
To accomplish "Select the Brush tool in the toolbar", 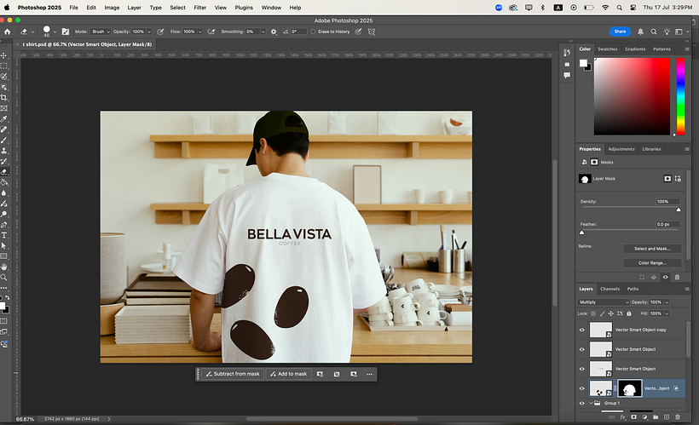I will coord(4,140).
